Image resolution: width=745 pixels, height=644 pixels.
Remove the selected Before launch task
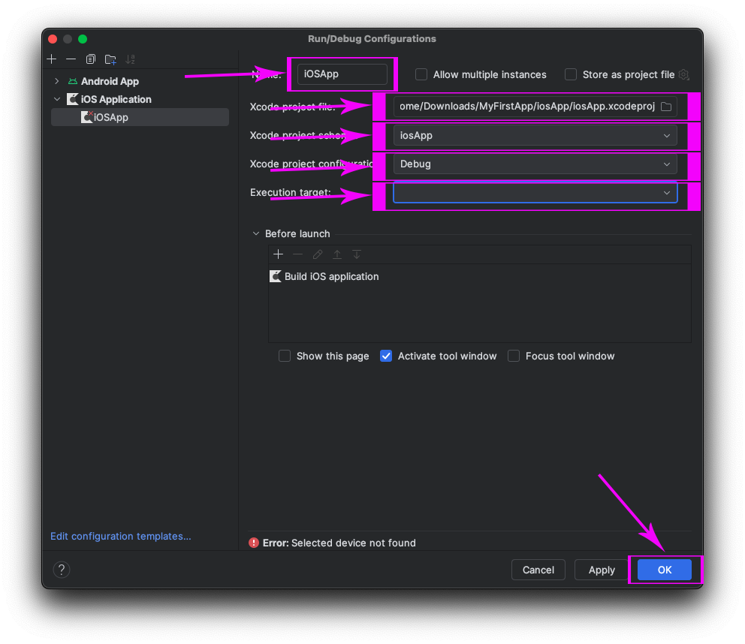[x=298, y=254]
